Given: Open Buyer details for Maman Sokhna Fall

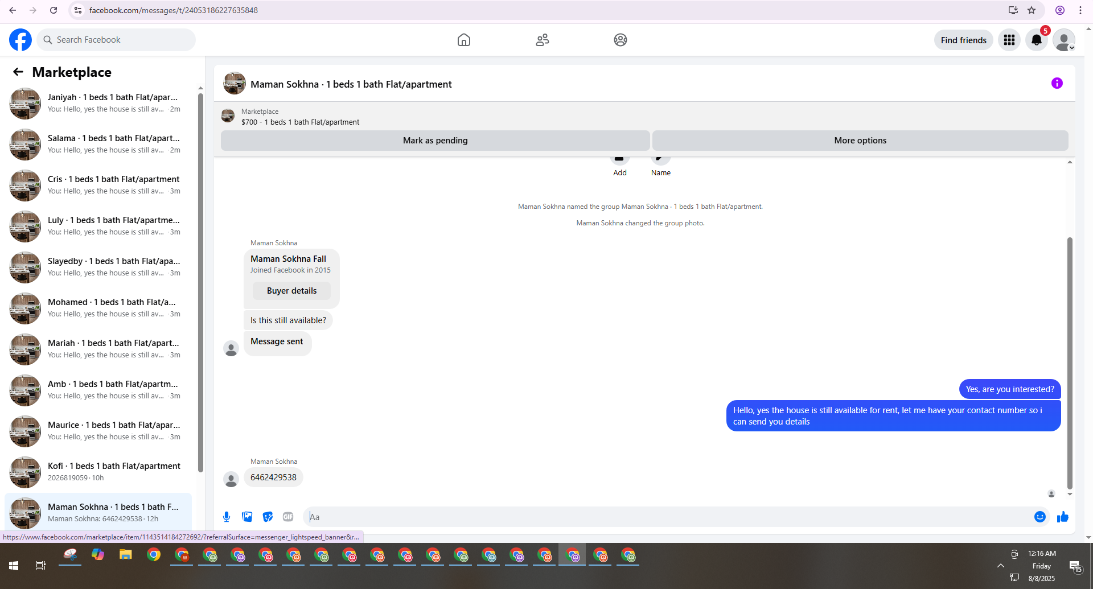Looking at the screenshot, I should pyautogui.click(x=291, y=291).
